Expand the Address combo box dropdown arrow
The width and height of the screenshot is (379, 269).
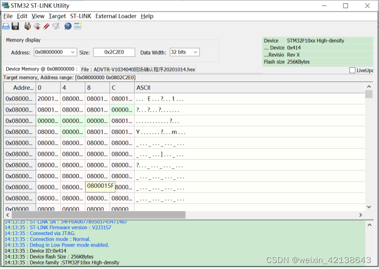[x=72, y=52]
